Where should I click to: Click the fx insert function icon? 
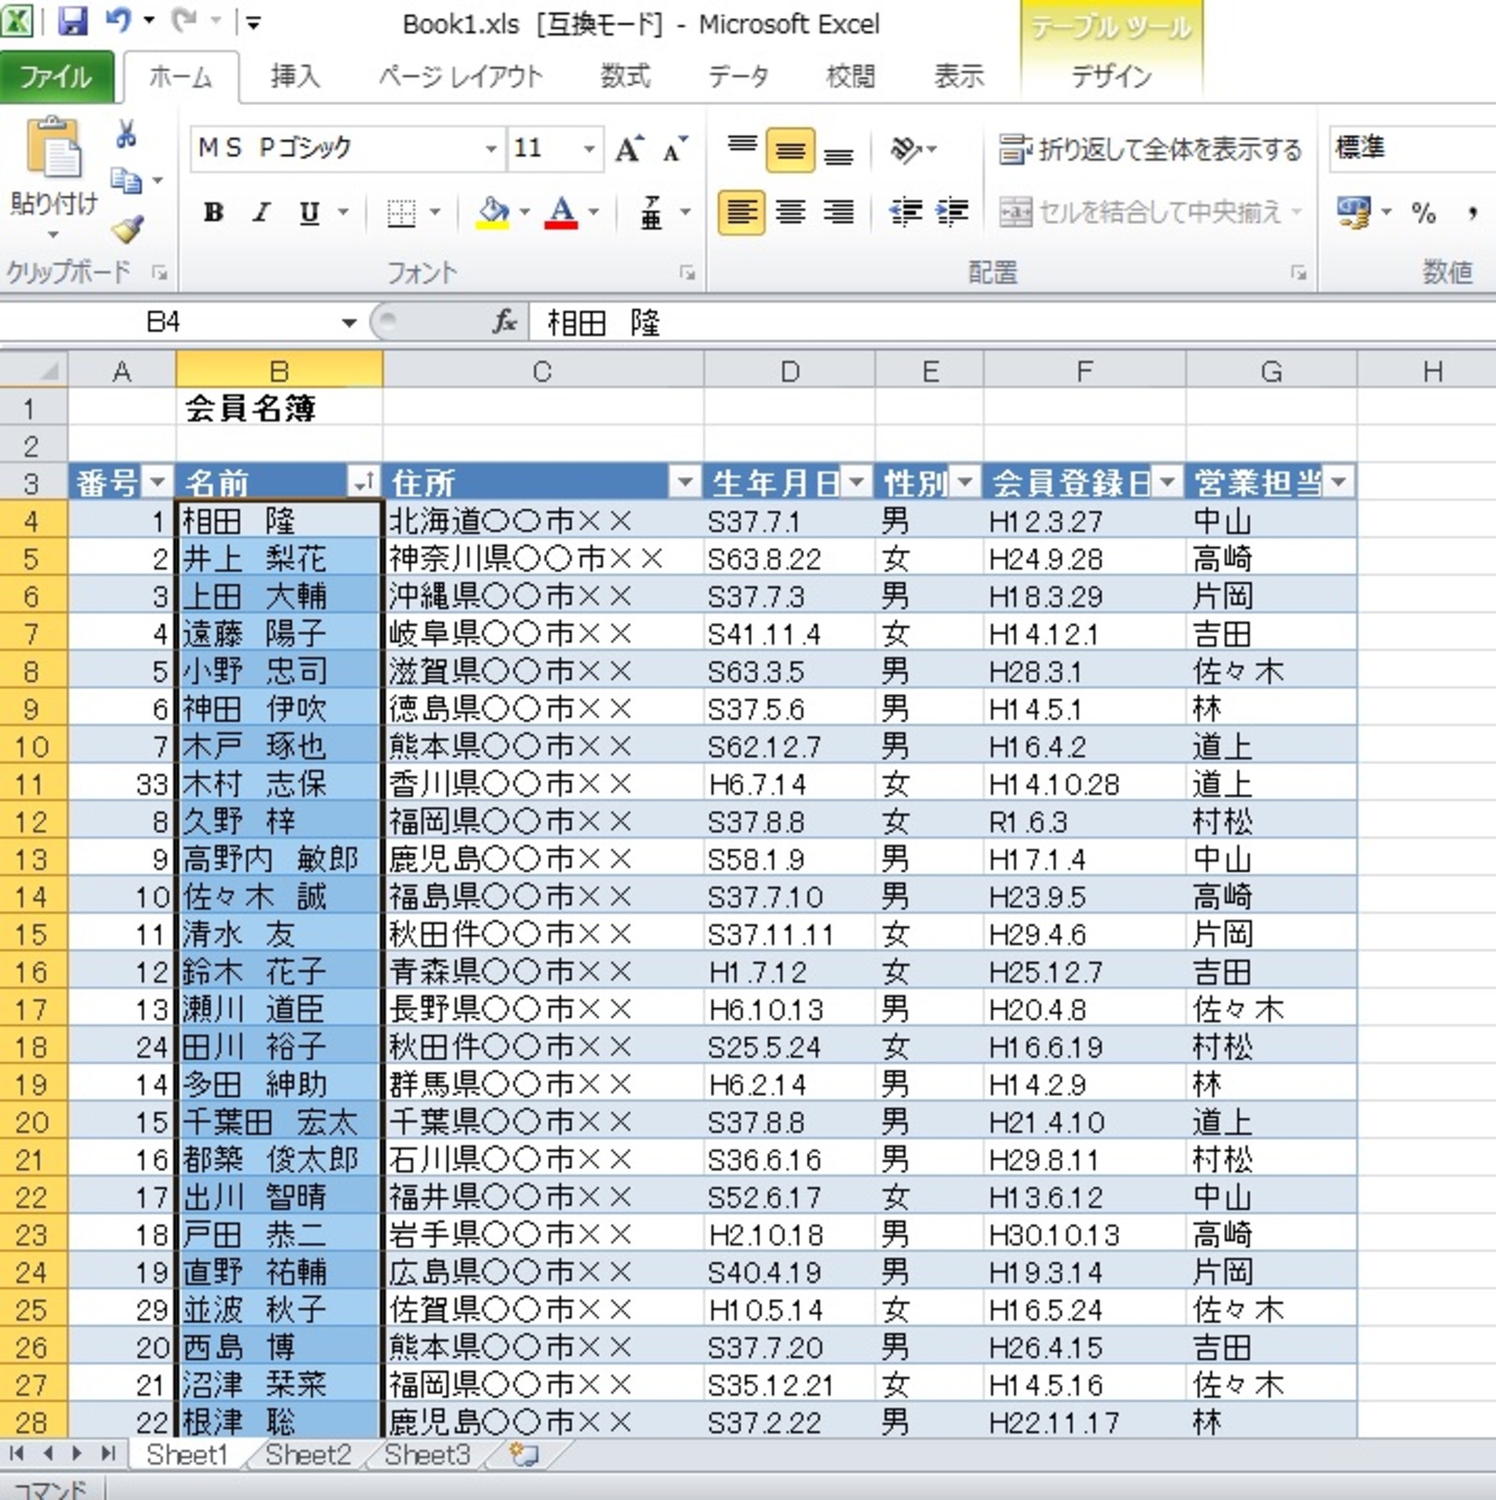[x=504, y=323]
